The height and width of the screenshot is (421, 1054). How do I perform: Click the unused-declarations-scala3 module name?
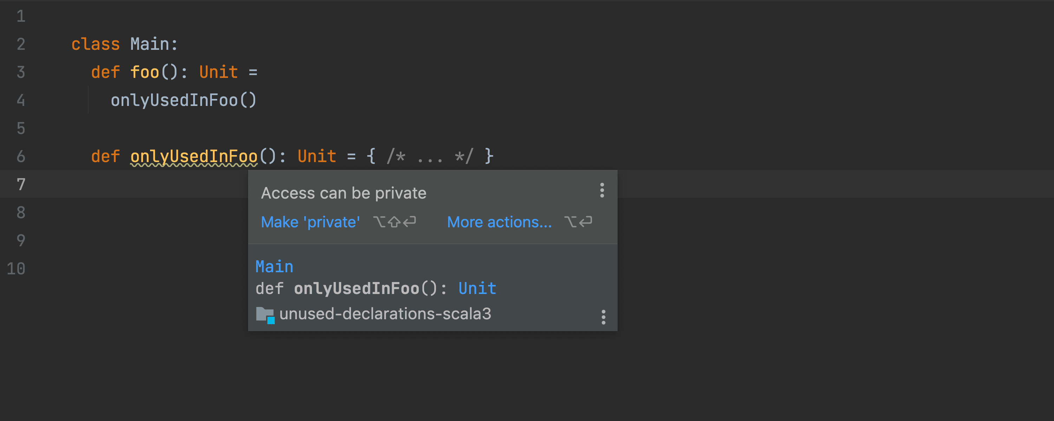385,314
